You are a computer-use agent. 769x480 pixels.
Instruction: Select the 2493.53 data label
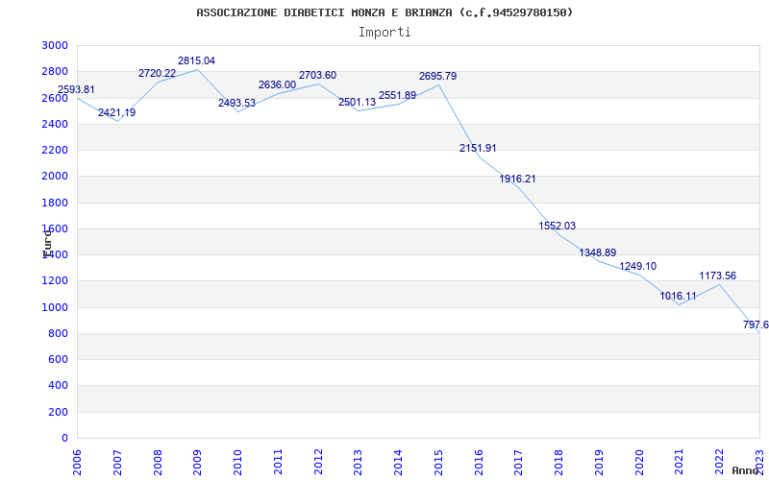[x=236, y=103]
